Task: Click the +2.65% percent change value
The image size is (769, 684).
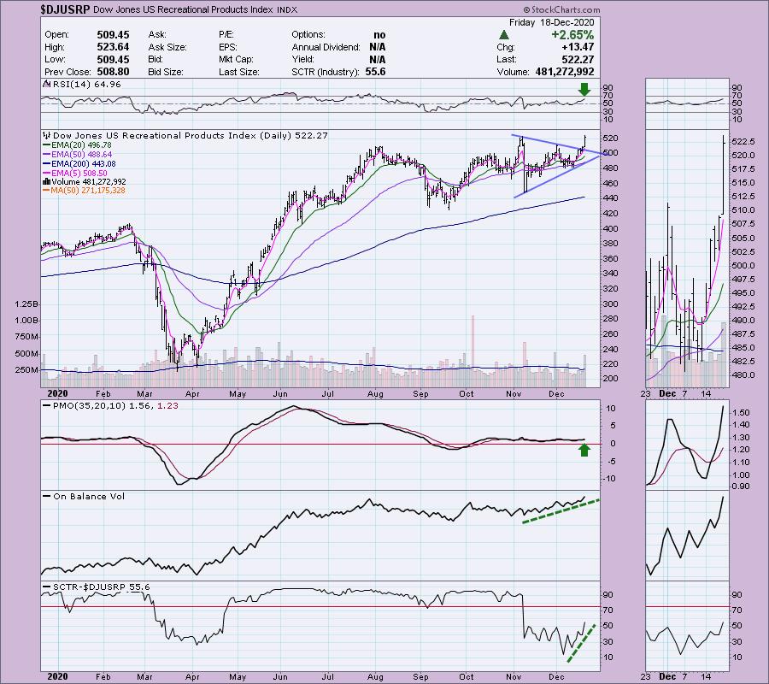Action: tap(572, 35)
